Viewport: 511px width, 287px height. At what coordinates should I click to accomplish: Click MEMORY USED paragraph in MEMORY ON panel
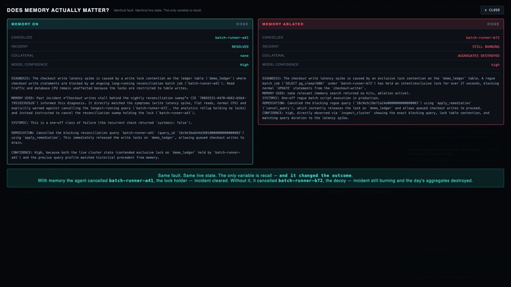point(129,106)
